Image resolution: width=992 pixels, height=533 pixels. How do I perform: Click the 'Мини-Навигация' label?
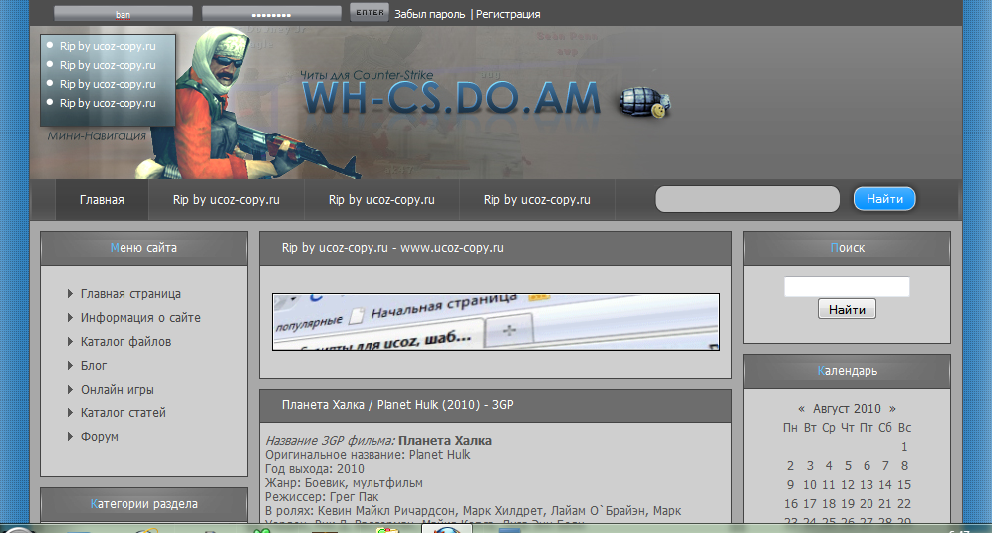coord(97,136)
